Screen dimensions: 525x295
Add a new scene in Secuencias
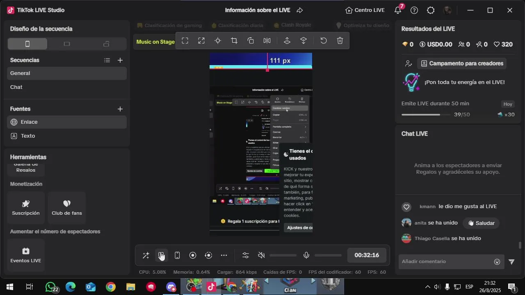tap(120, 60)
